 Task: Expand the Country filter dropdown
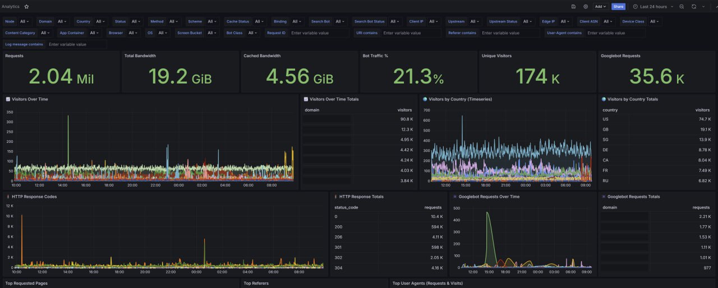[x=101, y=21]
